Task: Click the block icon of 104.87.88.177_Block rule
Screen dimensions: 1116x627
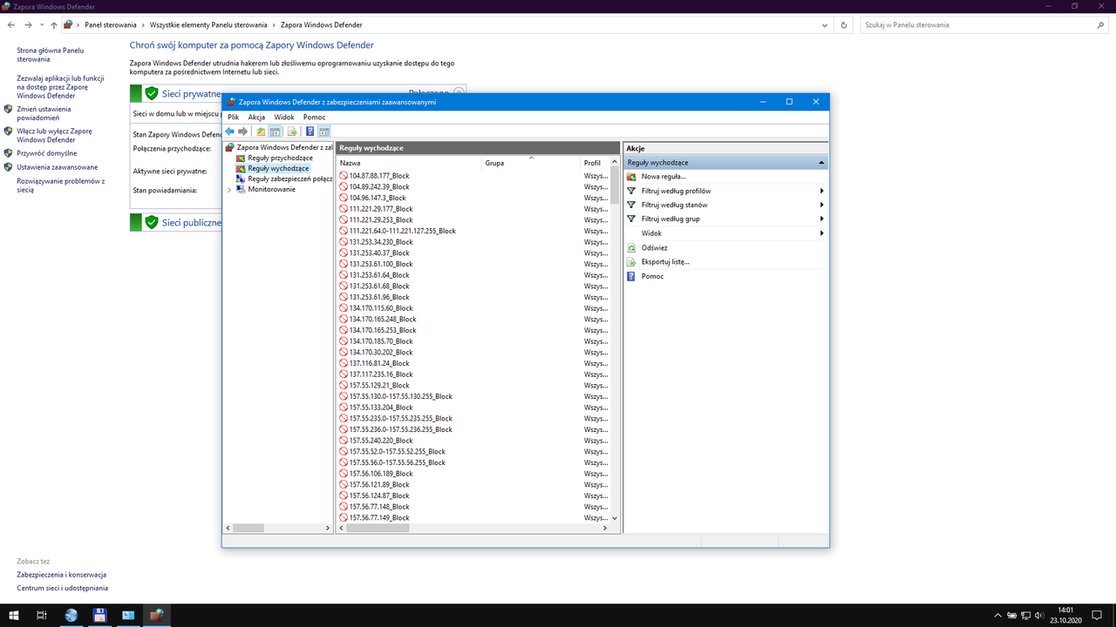Action: (344, 176)
